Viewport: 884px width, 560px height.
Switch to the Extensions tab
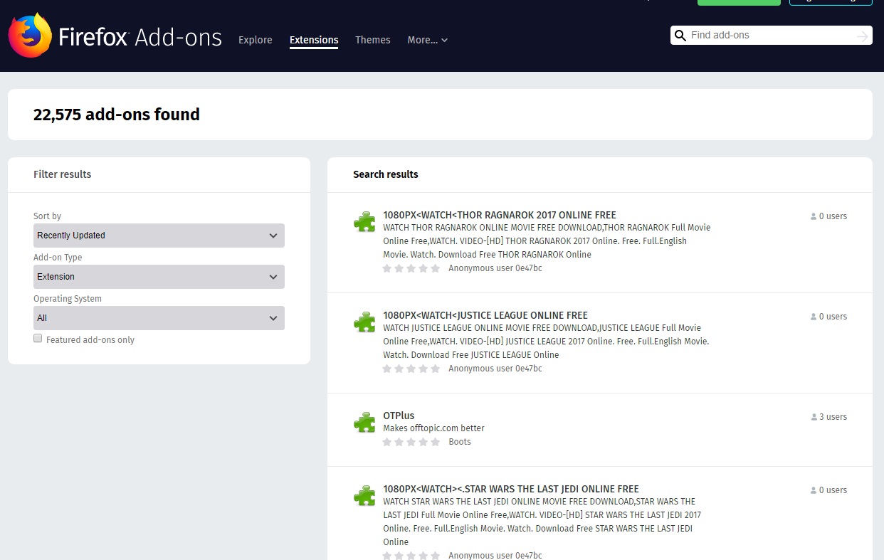click(x=314, y=40)
